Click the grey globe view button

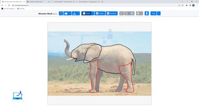tap(138, 13)
